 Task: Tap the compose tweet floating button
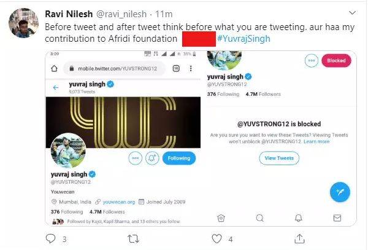[339, 192]
